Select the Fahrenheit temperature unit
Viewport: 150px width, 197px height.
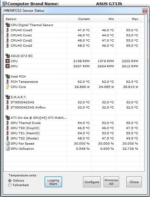10,185
